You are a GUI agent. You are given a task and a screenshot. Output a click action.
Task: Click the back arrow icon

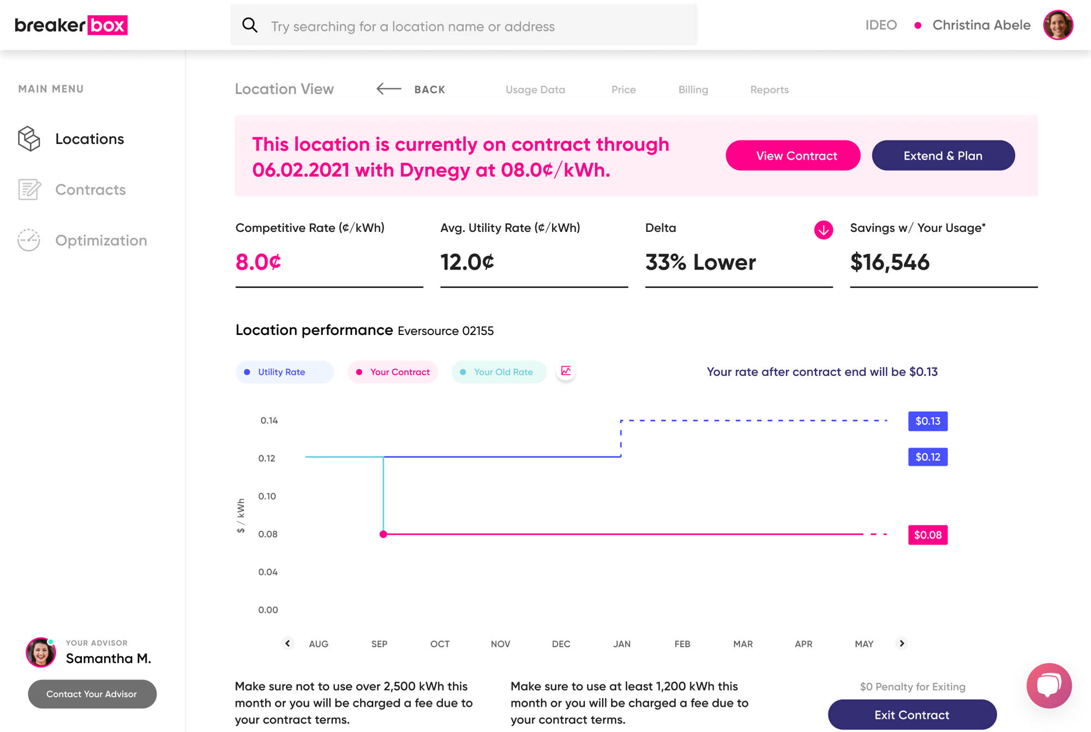(x=388, y=89)
